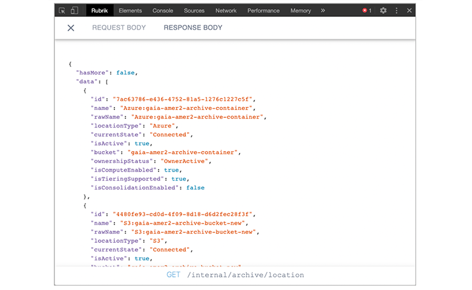Open the Rubrik devtools tab
Screen dimensions: 472x290
pyautogui.click(x=100, y=10)
